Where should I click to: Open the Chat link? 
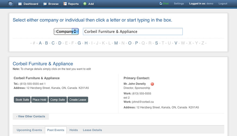pyautogui.click(x=166, y=4)
